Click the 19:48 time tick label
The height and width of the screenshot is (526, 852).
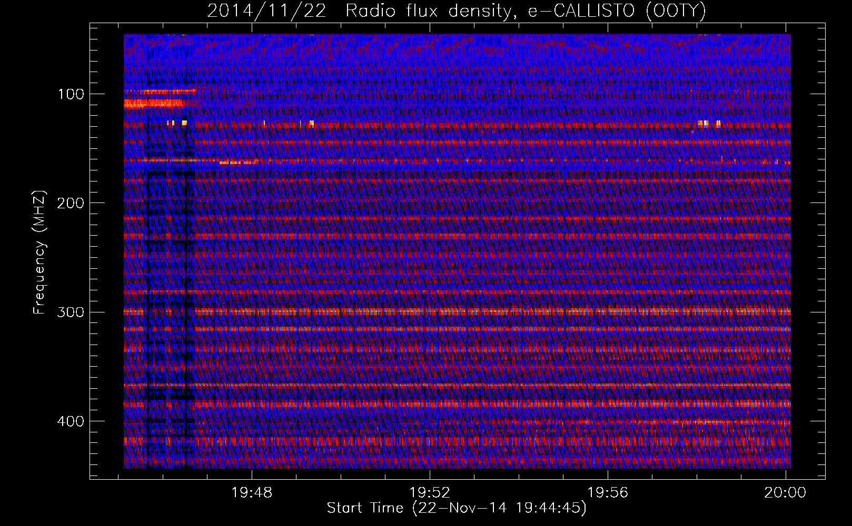(x=252, y=493)
